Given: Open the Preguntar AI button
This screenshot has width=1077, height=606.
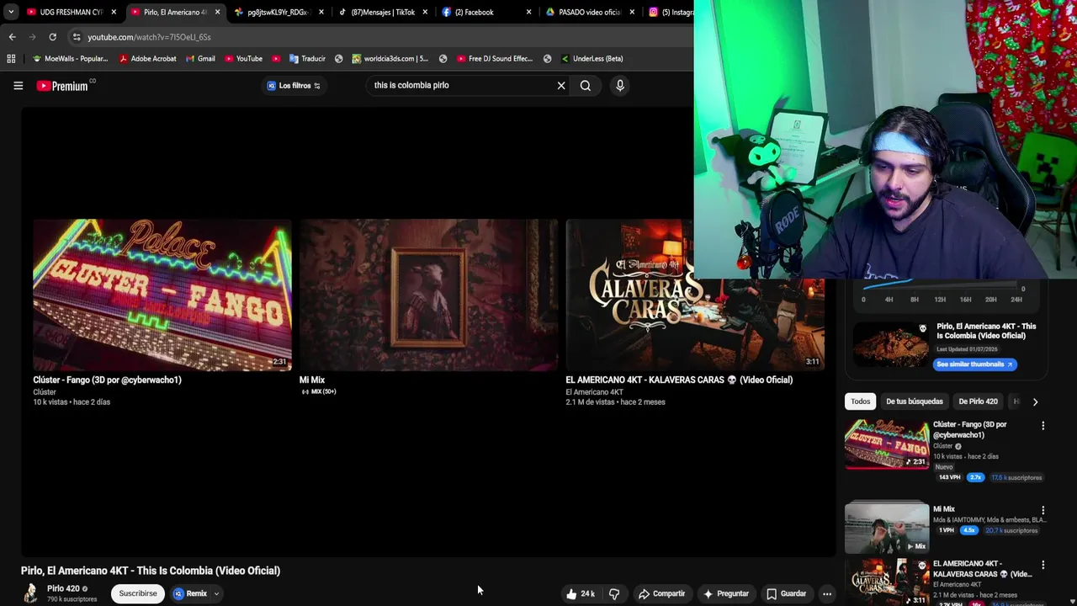Looking at the screenshot, I should 725,593.
